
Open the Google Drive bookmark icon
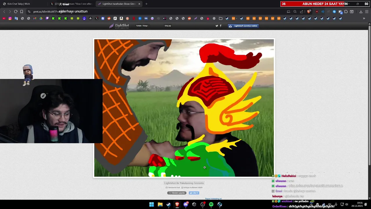[41, 18]
